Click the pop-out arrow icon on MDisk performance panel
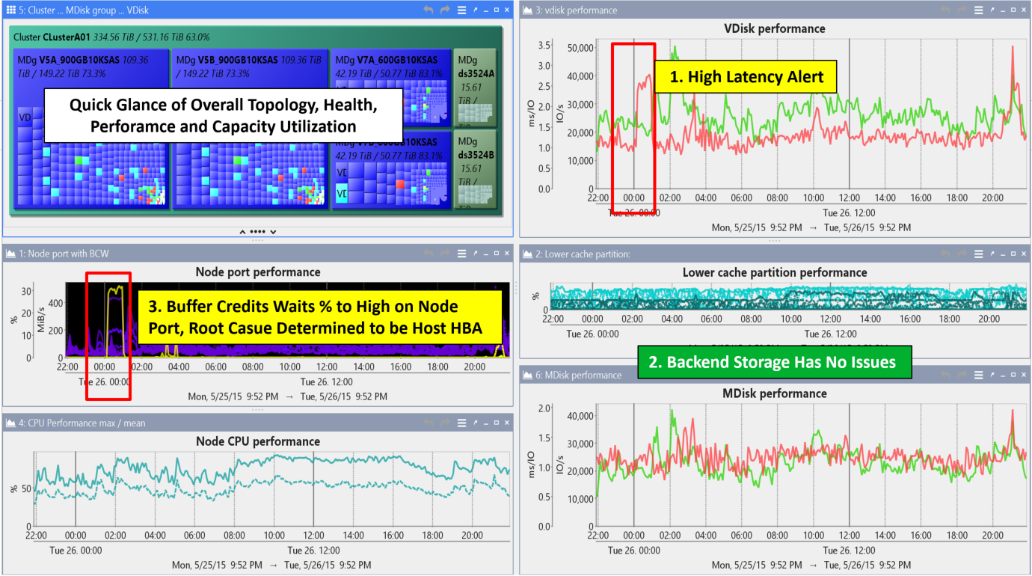The width and height of the screenshot is (1032, 576). coord(992,376)
